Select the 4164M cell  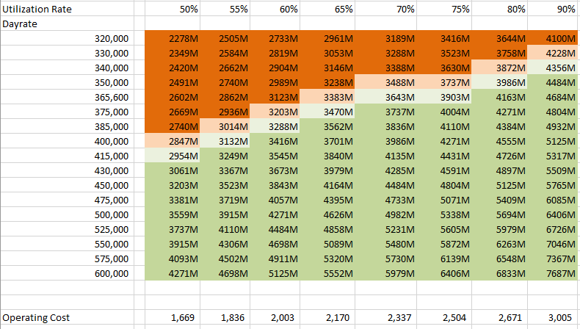click(327, 185)
